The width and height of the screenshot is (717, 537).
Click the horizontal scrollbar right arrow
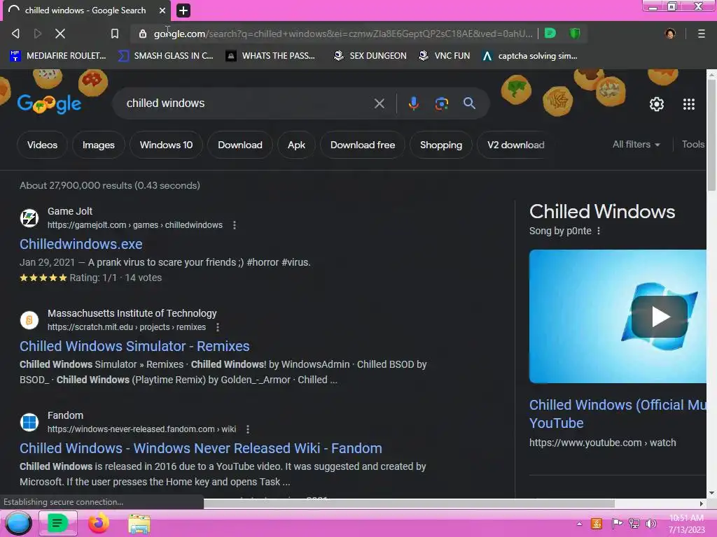[x=702, y=503]
